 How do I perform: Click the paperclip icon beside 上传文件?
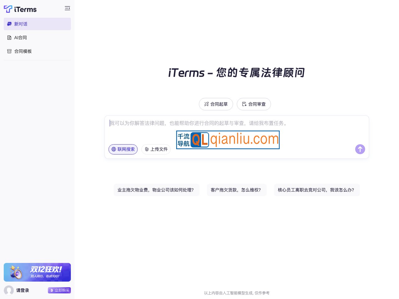[x=147, y=149]
